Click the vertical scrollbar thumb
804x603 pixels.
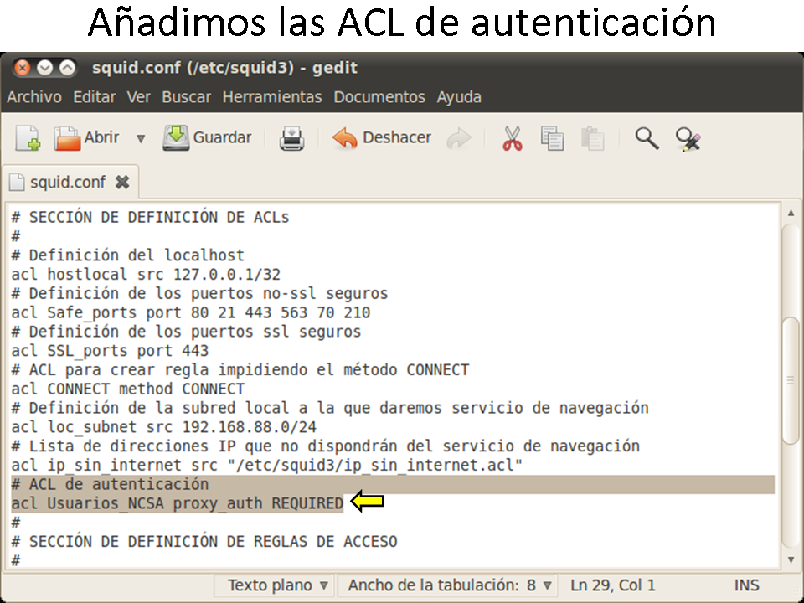point(789,380)
